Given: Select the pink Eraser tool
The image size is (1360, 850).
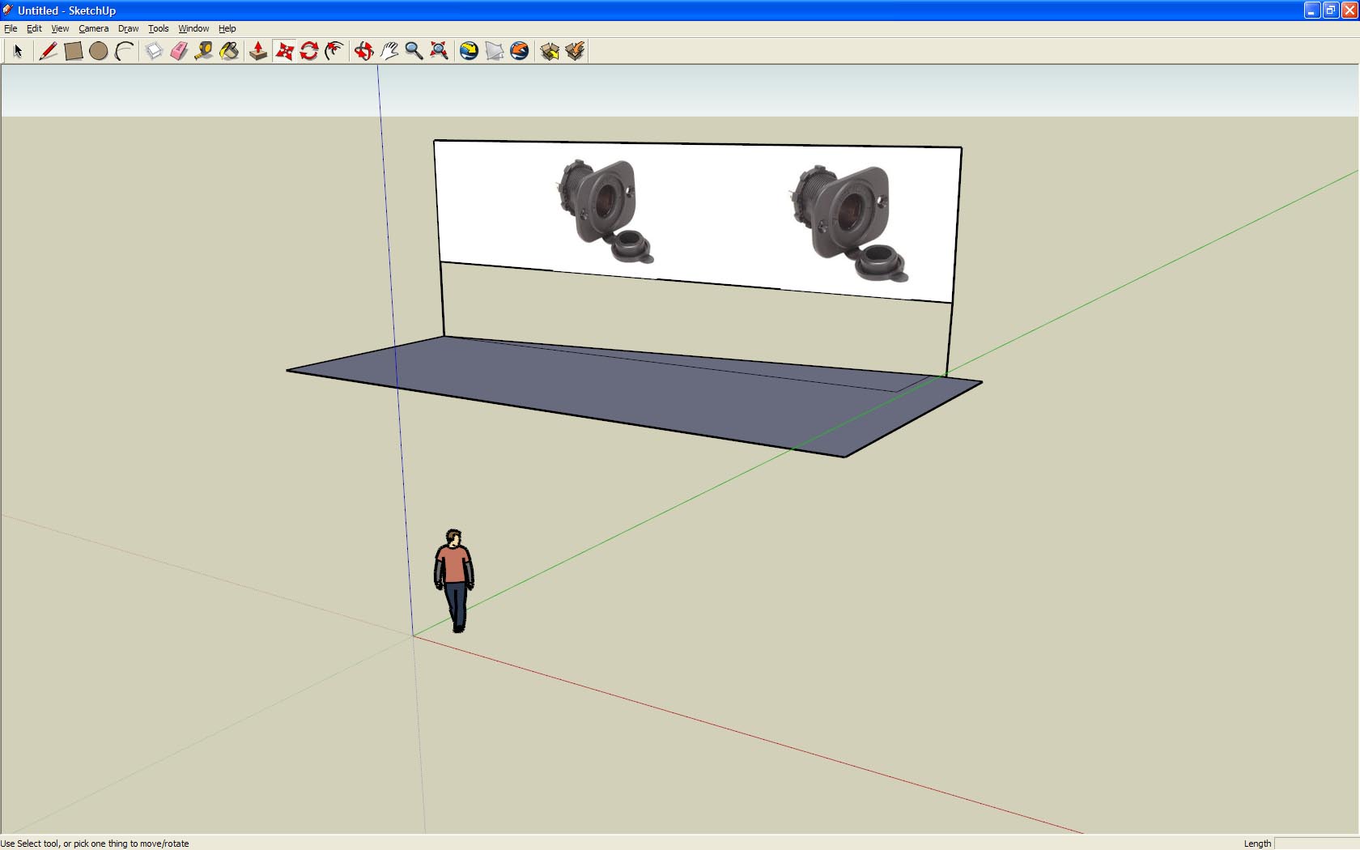Looking at the screenshot, I should (x=179, y=51).
